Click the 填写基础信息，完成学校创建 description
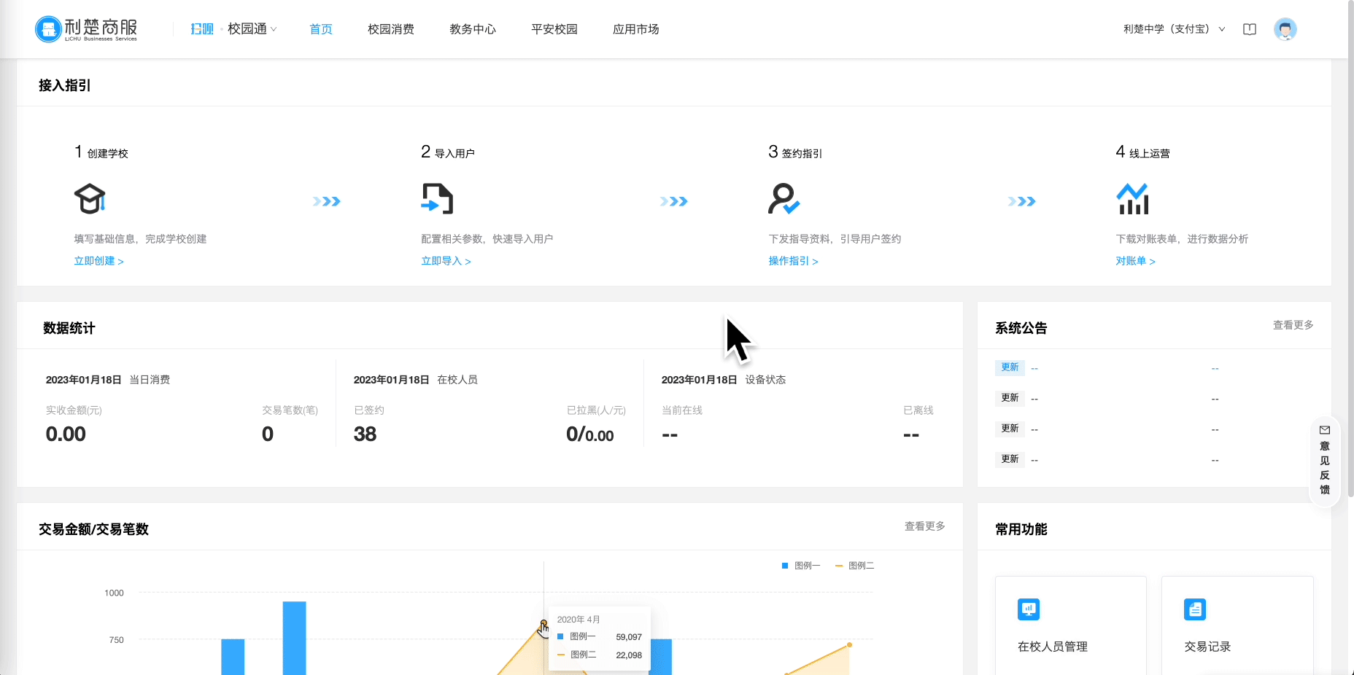The height and width of the screenshot is (675, 1354). tap(140, 239)
